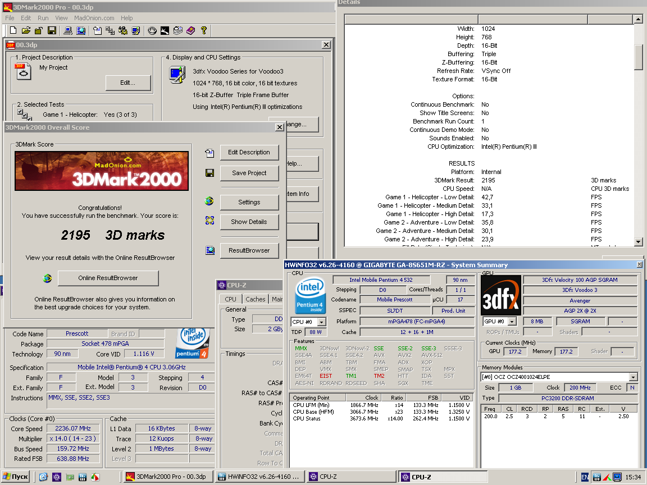This screenshot has width=647, height=485.
Task: Click the globe icon beside Settings button
Action: coord(209,202)
